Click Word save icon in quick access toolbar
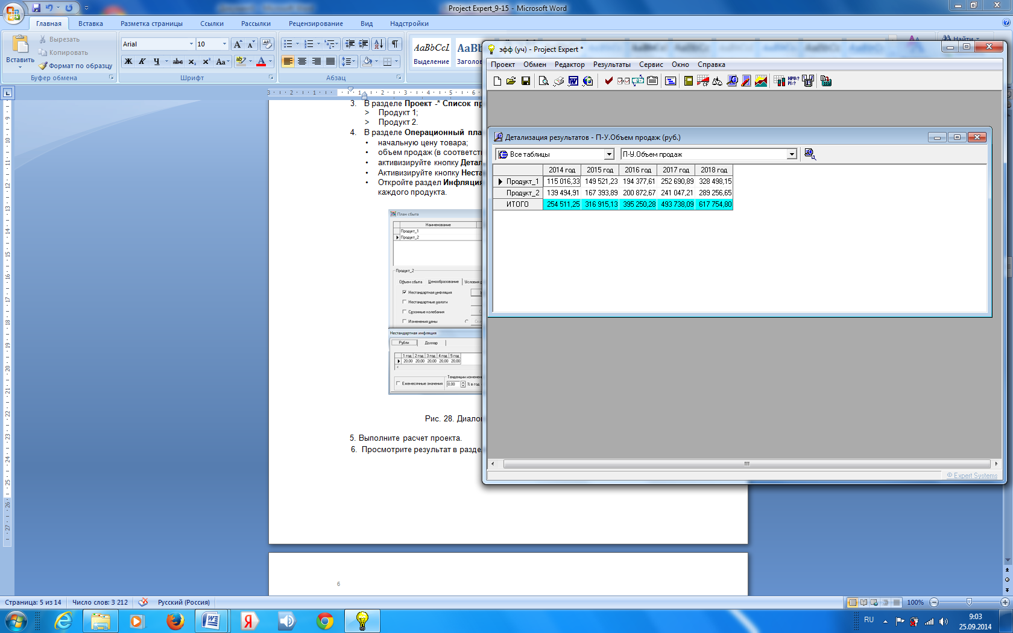The width and height of the screenshot is (1013, 633). [36, 8]
